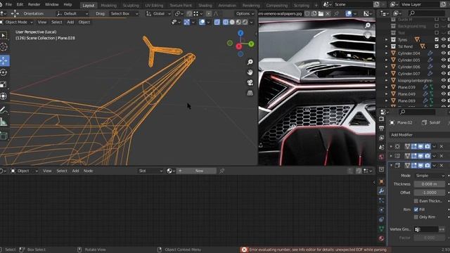Open the Solidify Mode Simple dropdown
450x253 pixels.
(430, 176)
